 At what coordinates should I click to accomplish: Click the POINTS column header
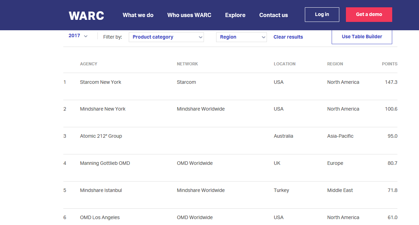389,64
